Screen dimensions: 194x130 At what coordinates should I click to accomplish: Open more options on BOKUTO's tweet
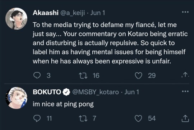click(x=185, y=91)
